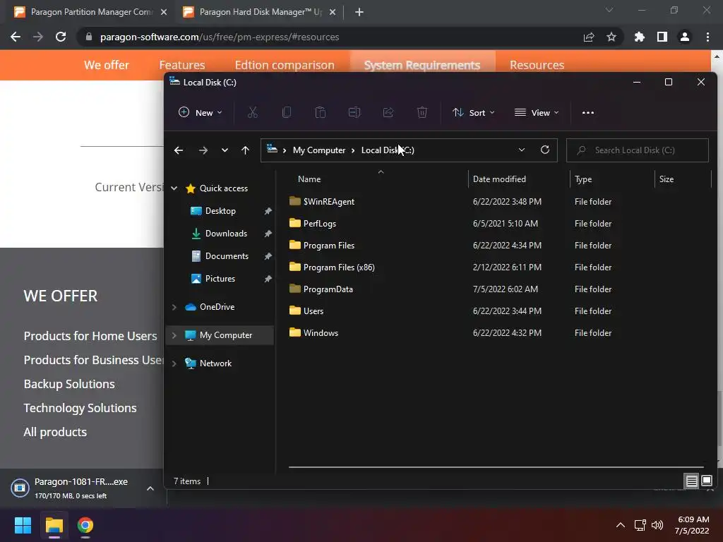Expand the OneDrive tree node

[174, 307]
